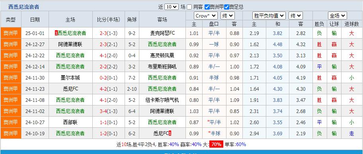Uncheck the 澳洲甲 league filter
Image resolution: width=363 pixels, height=154 pixels.
click(207, 7)
